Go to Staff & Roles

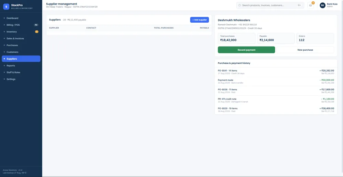tap(21, 72)
